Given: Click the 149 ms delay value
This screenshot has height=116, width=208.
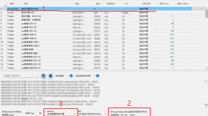Looking at the screenshot, I should (x=172, y=46).
